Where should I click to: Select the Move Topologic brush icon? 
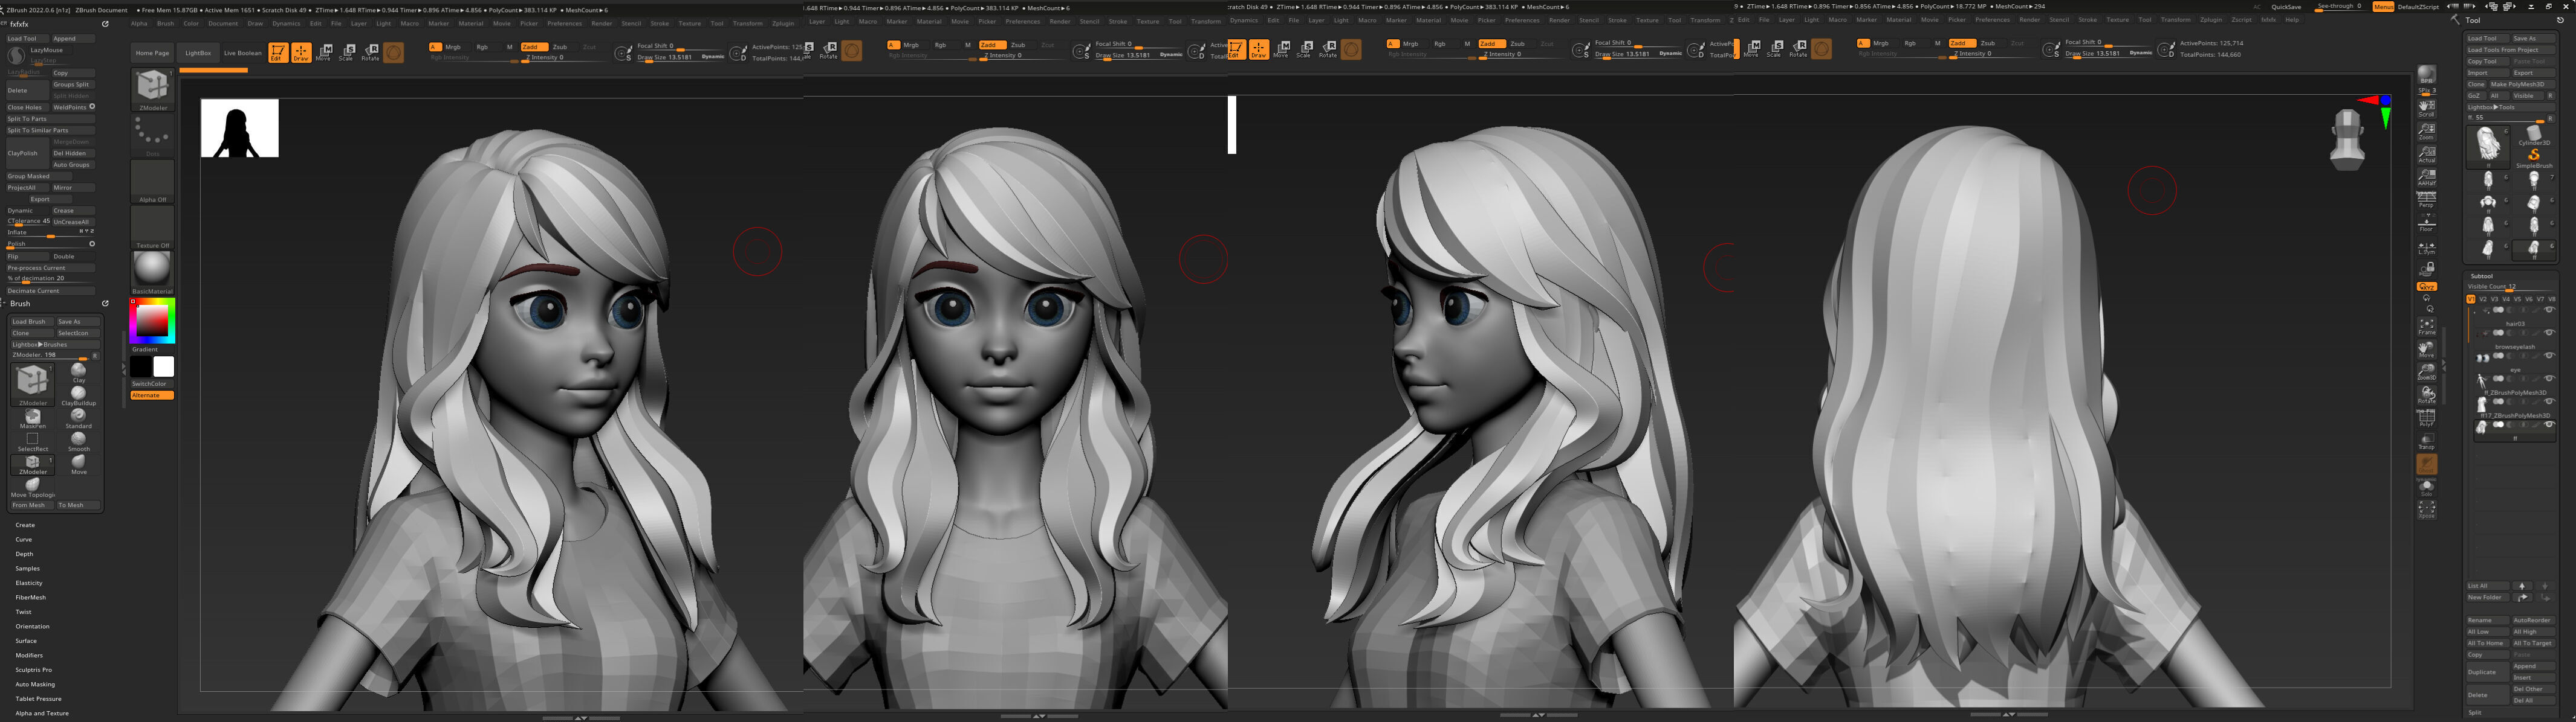tap(32, 487)
